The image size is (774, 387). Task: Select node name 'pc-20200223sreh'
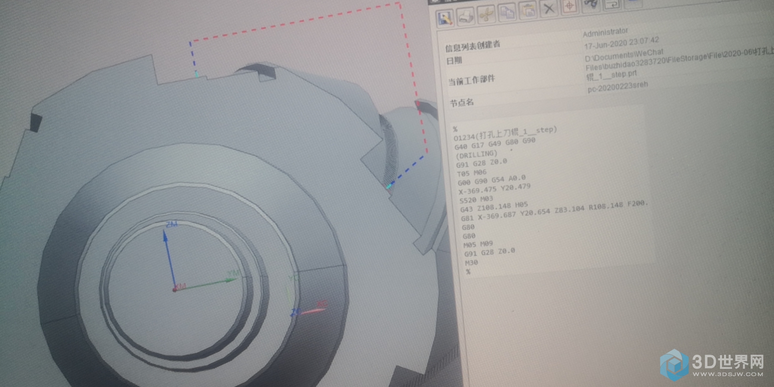618,87
